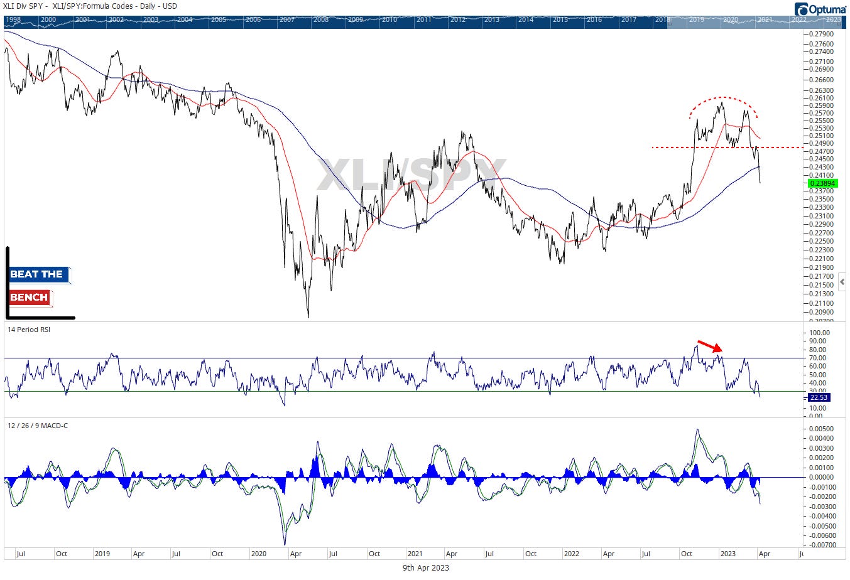Click the 0.00500 MACD scale value
The height and width of the screenshot is (580, 850).
[822, 429]
